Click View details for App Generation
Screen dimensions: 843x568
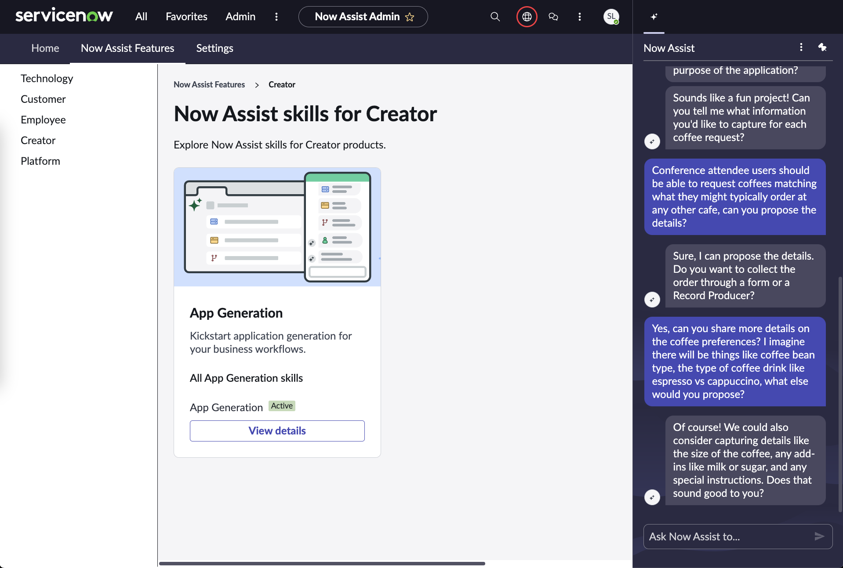click(x=277, y=431)
